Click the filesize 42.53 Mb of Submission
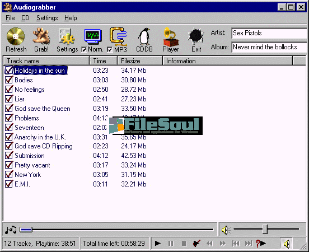Screen dimensions: 309x252 pos(134,156)
